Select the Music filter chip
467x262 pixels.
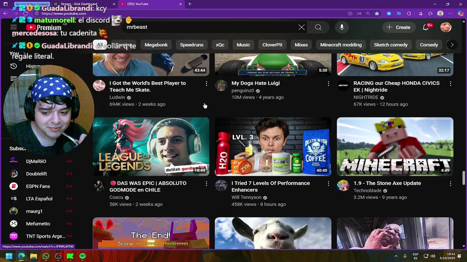pos(243,45)
